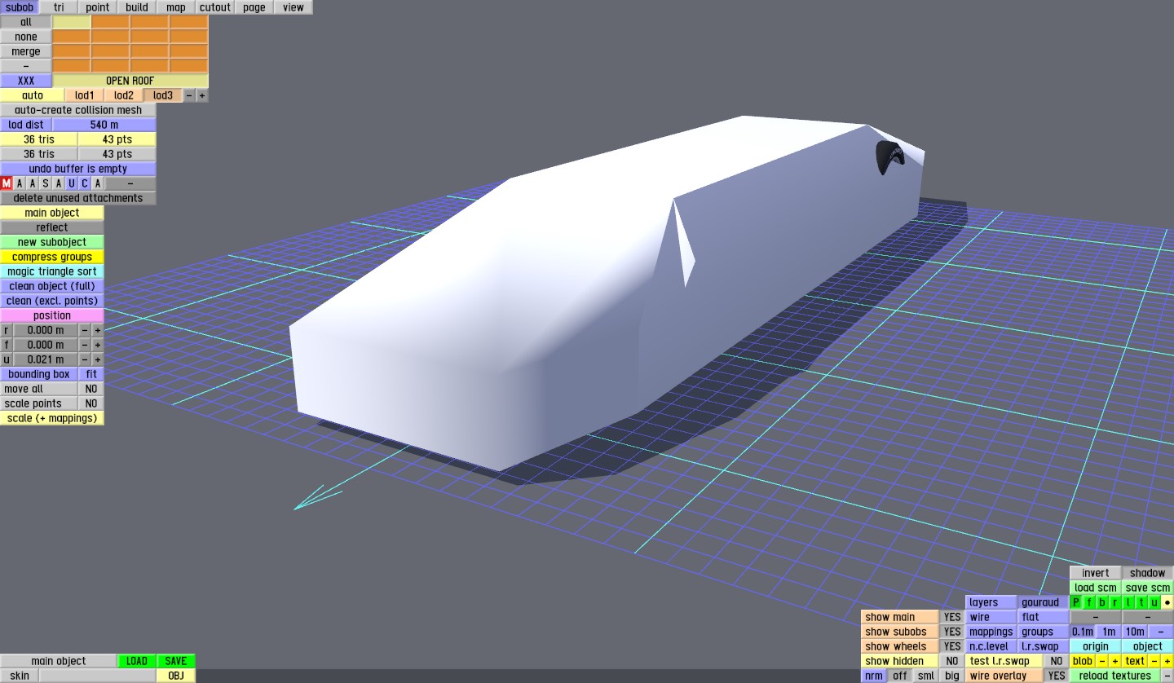Click the 'none' subobject selection button
This screenshot has width=1174, height=683.
[x=26, y=37]
